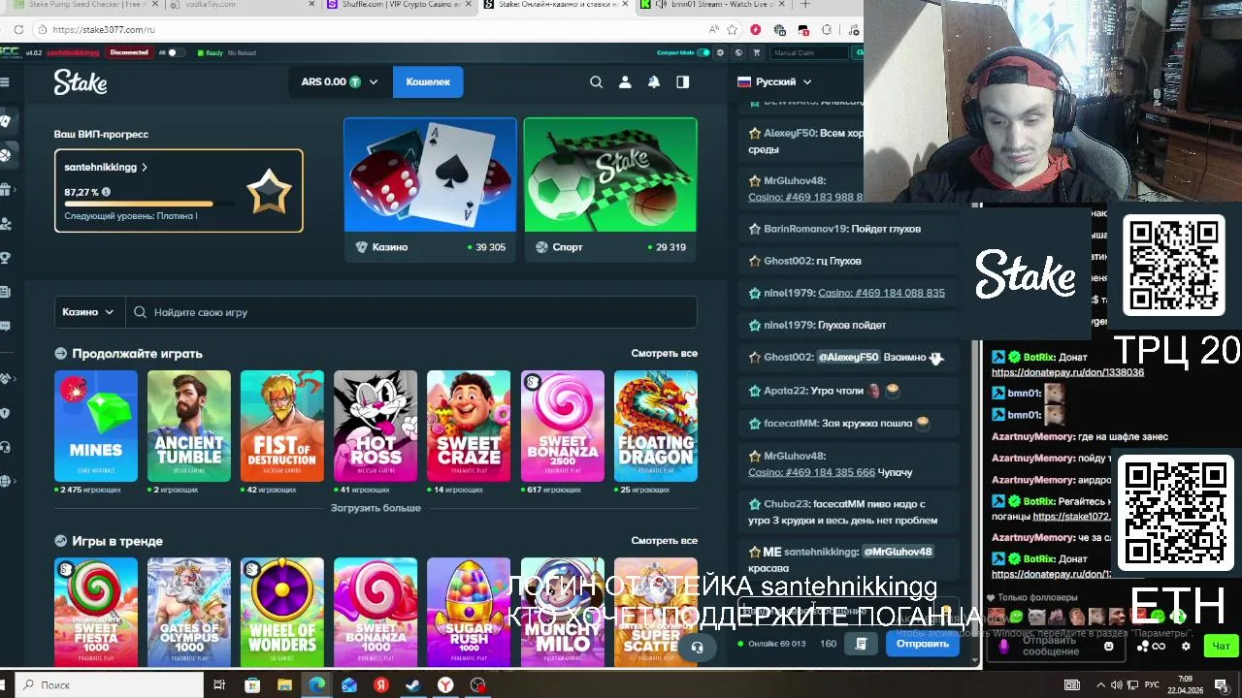Screen dimensions: 1242x698
Task: Toggle the chat sidebar panel icon
Action: (x=682, y=82)
